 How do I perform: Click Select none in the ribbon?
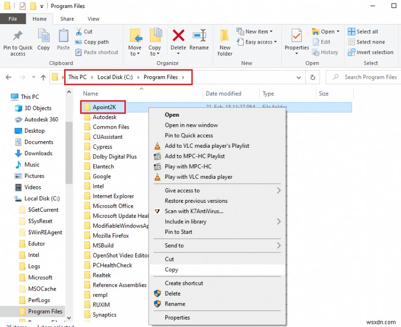point(365,42)
